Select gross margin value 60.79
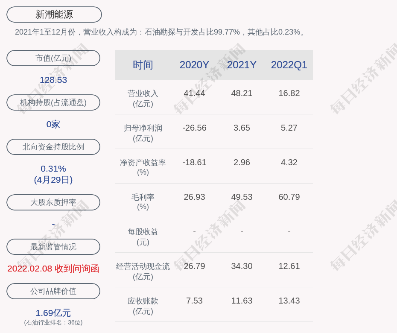The image size is (397, 333). pyautogui.click(x=289, y=197)
